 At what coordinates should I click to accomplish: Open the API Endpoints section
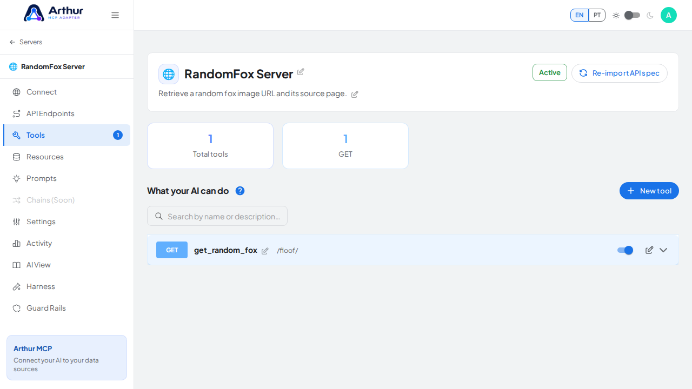[66, 113]
